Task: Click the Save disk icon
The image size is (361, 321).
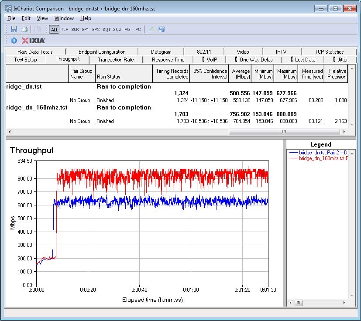Action: [x=14, y=30]
